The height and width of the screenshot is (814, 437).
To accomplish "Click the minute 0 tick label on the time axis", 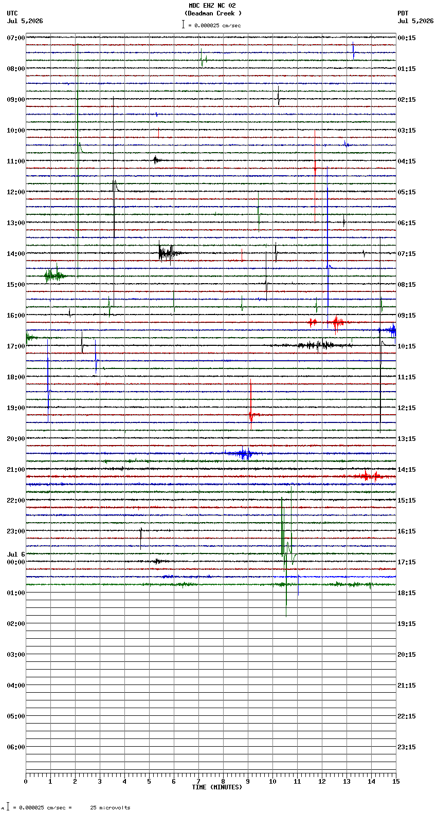I will pos(26,782).
